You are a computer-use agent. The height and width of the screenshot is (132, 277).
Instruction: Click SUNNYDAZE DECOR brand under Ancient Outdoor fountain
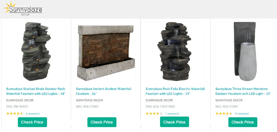[89, 100]
